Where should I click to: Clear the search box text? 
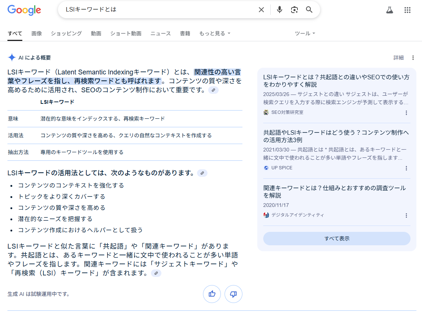tap(261, 10)
